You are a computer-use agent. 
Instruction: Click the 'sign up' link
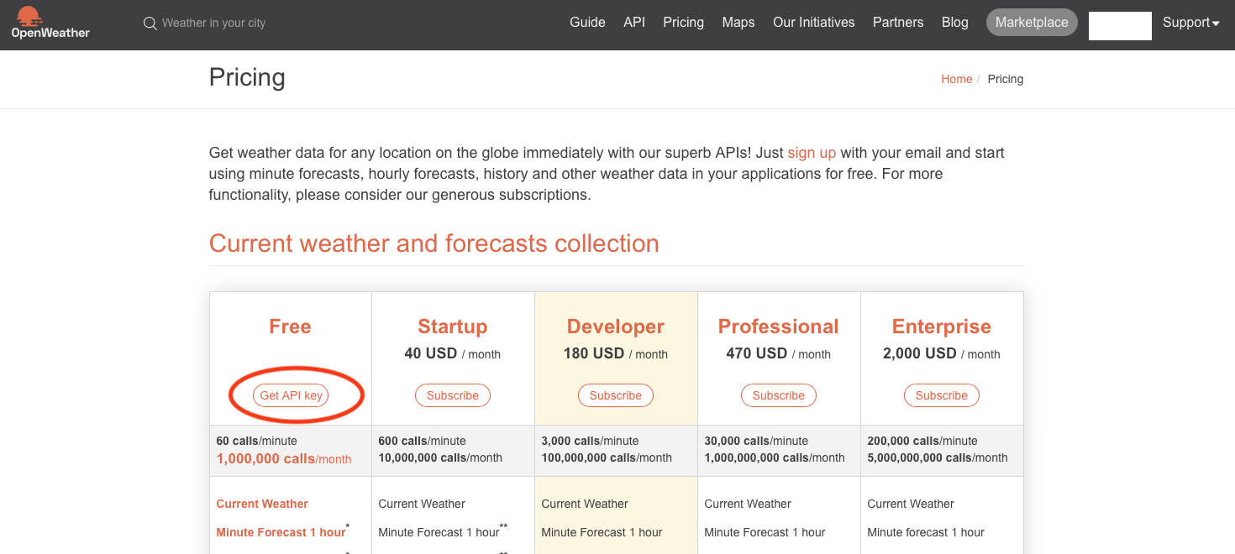812,153
